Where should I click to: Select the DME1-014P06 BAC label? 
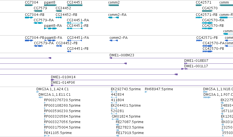coord(63,83)
